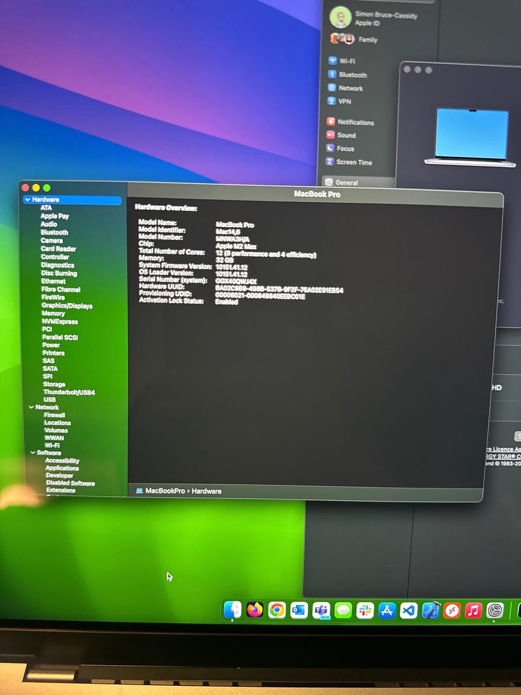Click the Visual Studio Code dock icon
521x695 pixels.
point(408,611)
